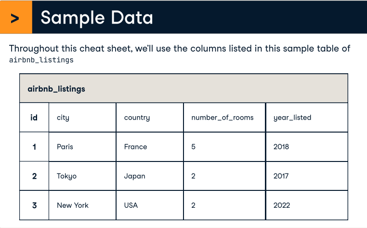Click the orange chevron arrow icon
The height and width of the screenshot is (228, 367).
click(15, 18)
